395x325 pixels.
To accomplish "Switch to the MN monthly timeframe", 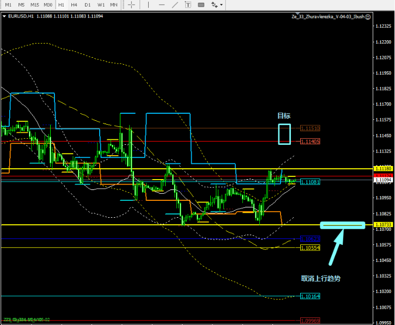I will 113,5.
